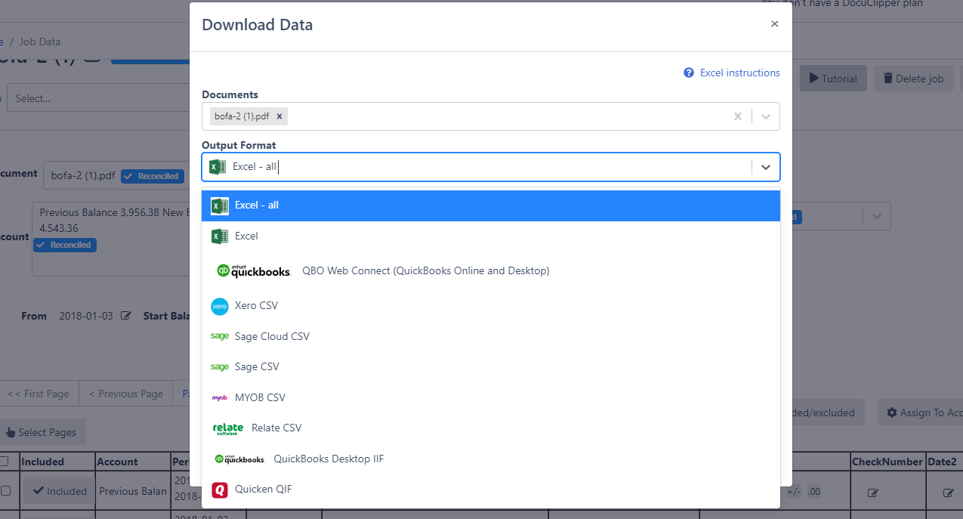Select Sage CSV option
The width and height of the screenshot is (963, 519).
(491, 366)
